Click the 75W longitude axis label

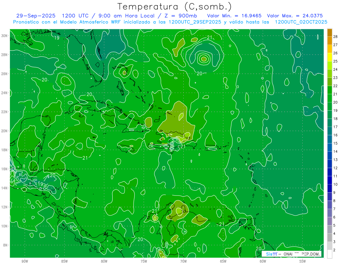point(144,261)
